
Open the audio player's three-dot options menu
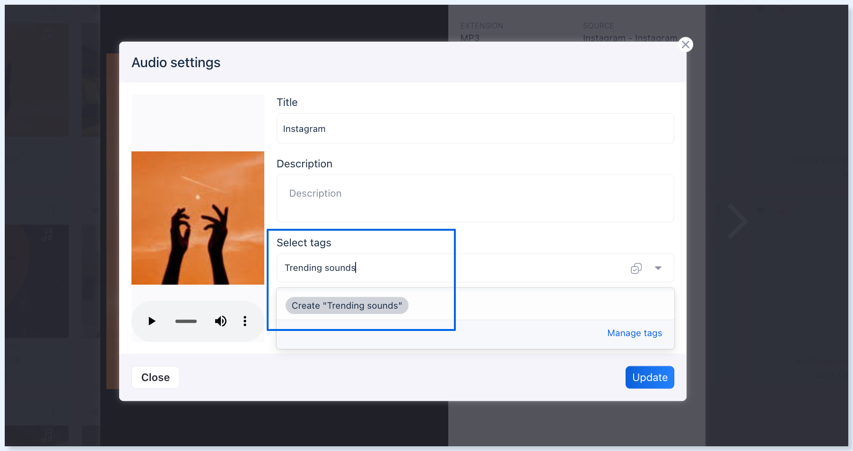click(245, 321)
